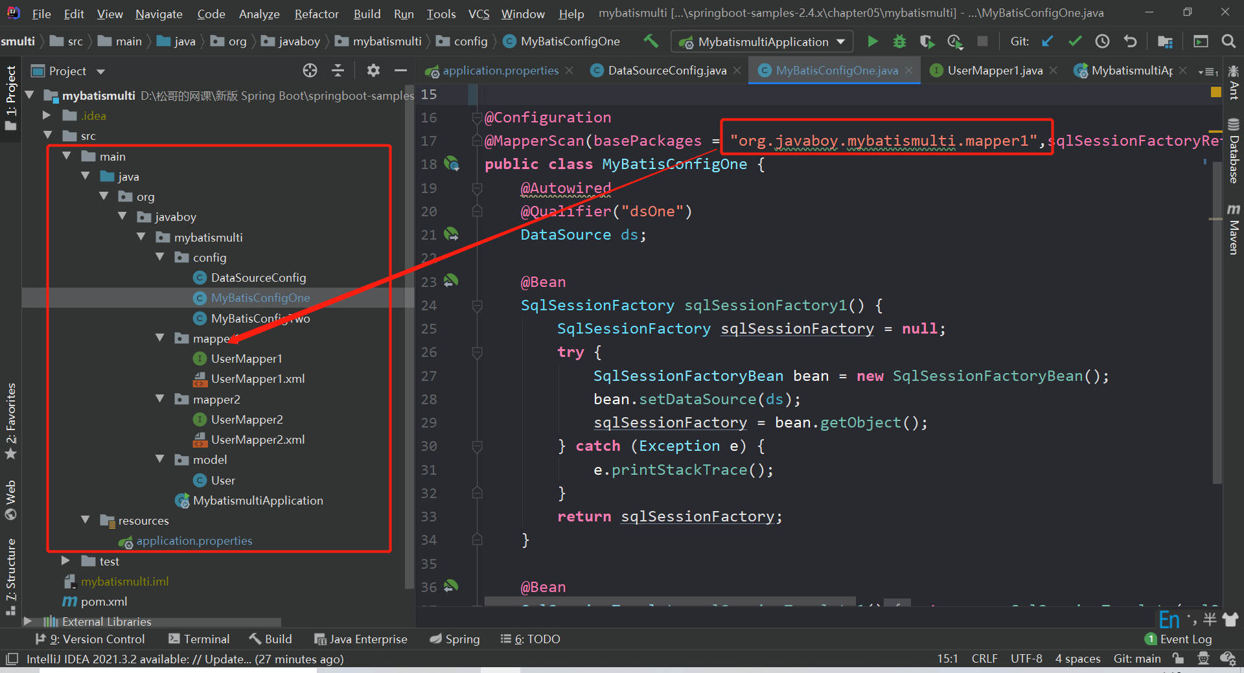
Task: Open the Maven tool window
Action: point(1234,229)
